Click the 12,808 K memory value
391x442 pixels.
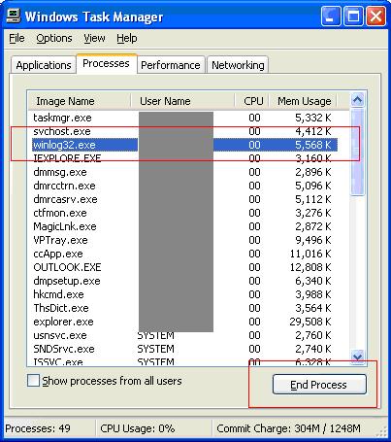310,267
